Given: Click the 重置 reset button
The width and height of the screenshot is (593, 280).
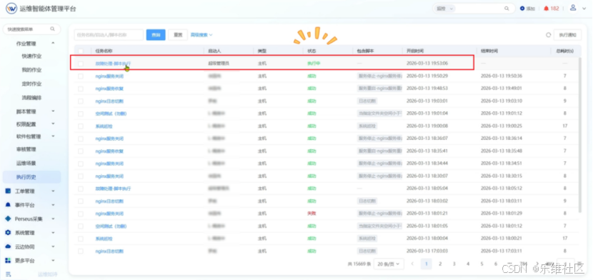Looking at the screenshot, I should pyautogui.click(x=178, y=35).
